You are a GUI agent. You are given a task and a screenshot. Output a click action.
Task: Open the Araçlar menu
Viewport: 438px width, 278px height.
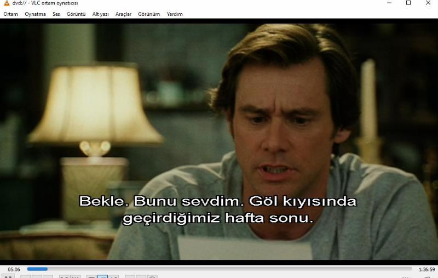[123, 14]
